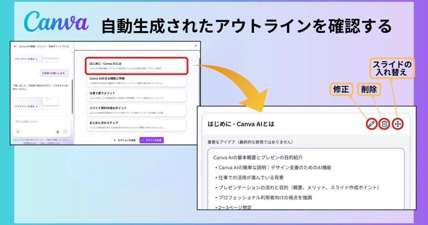Close the outline dialog with the X
The image size is (428, 225).
(x=196, y=46)
